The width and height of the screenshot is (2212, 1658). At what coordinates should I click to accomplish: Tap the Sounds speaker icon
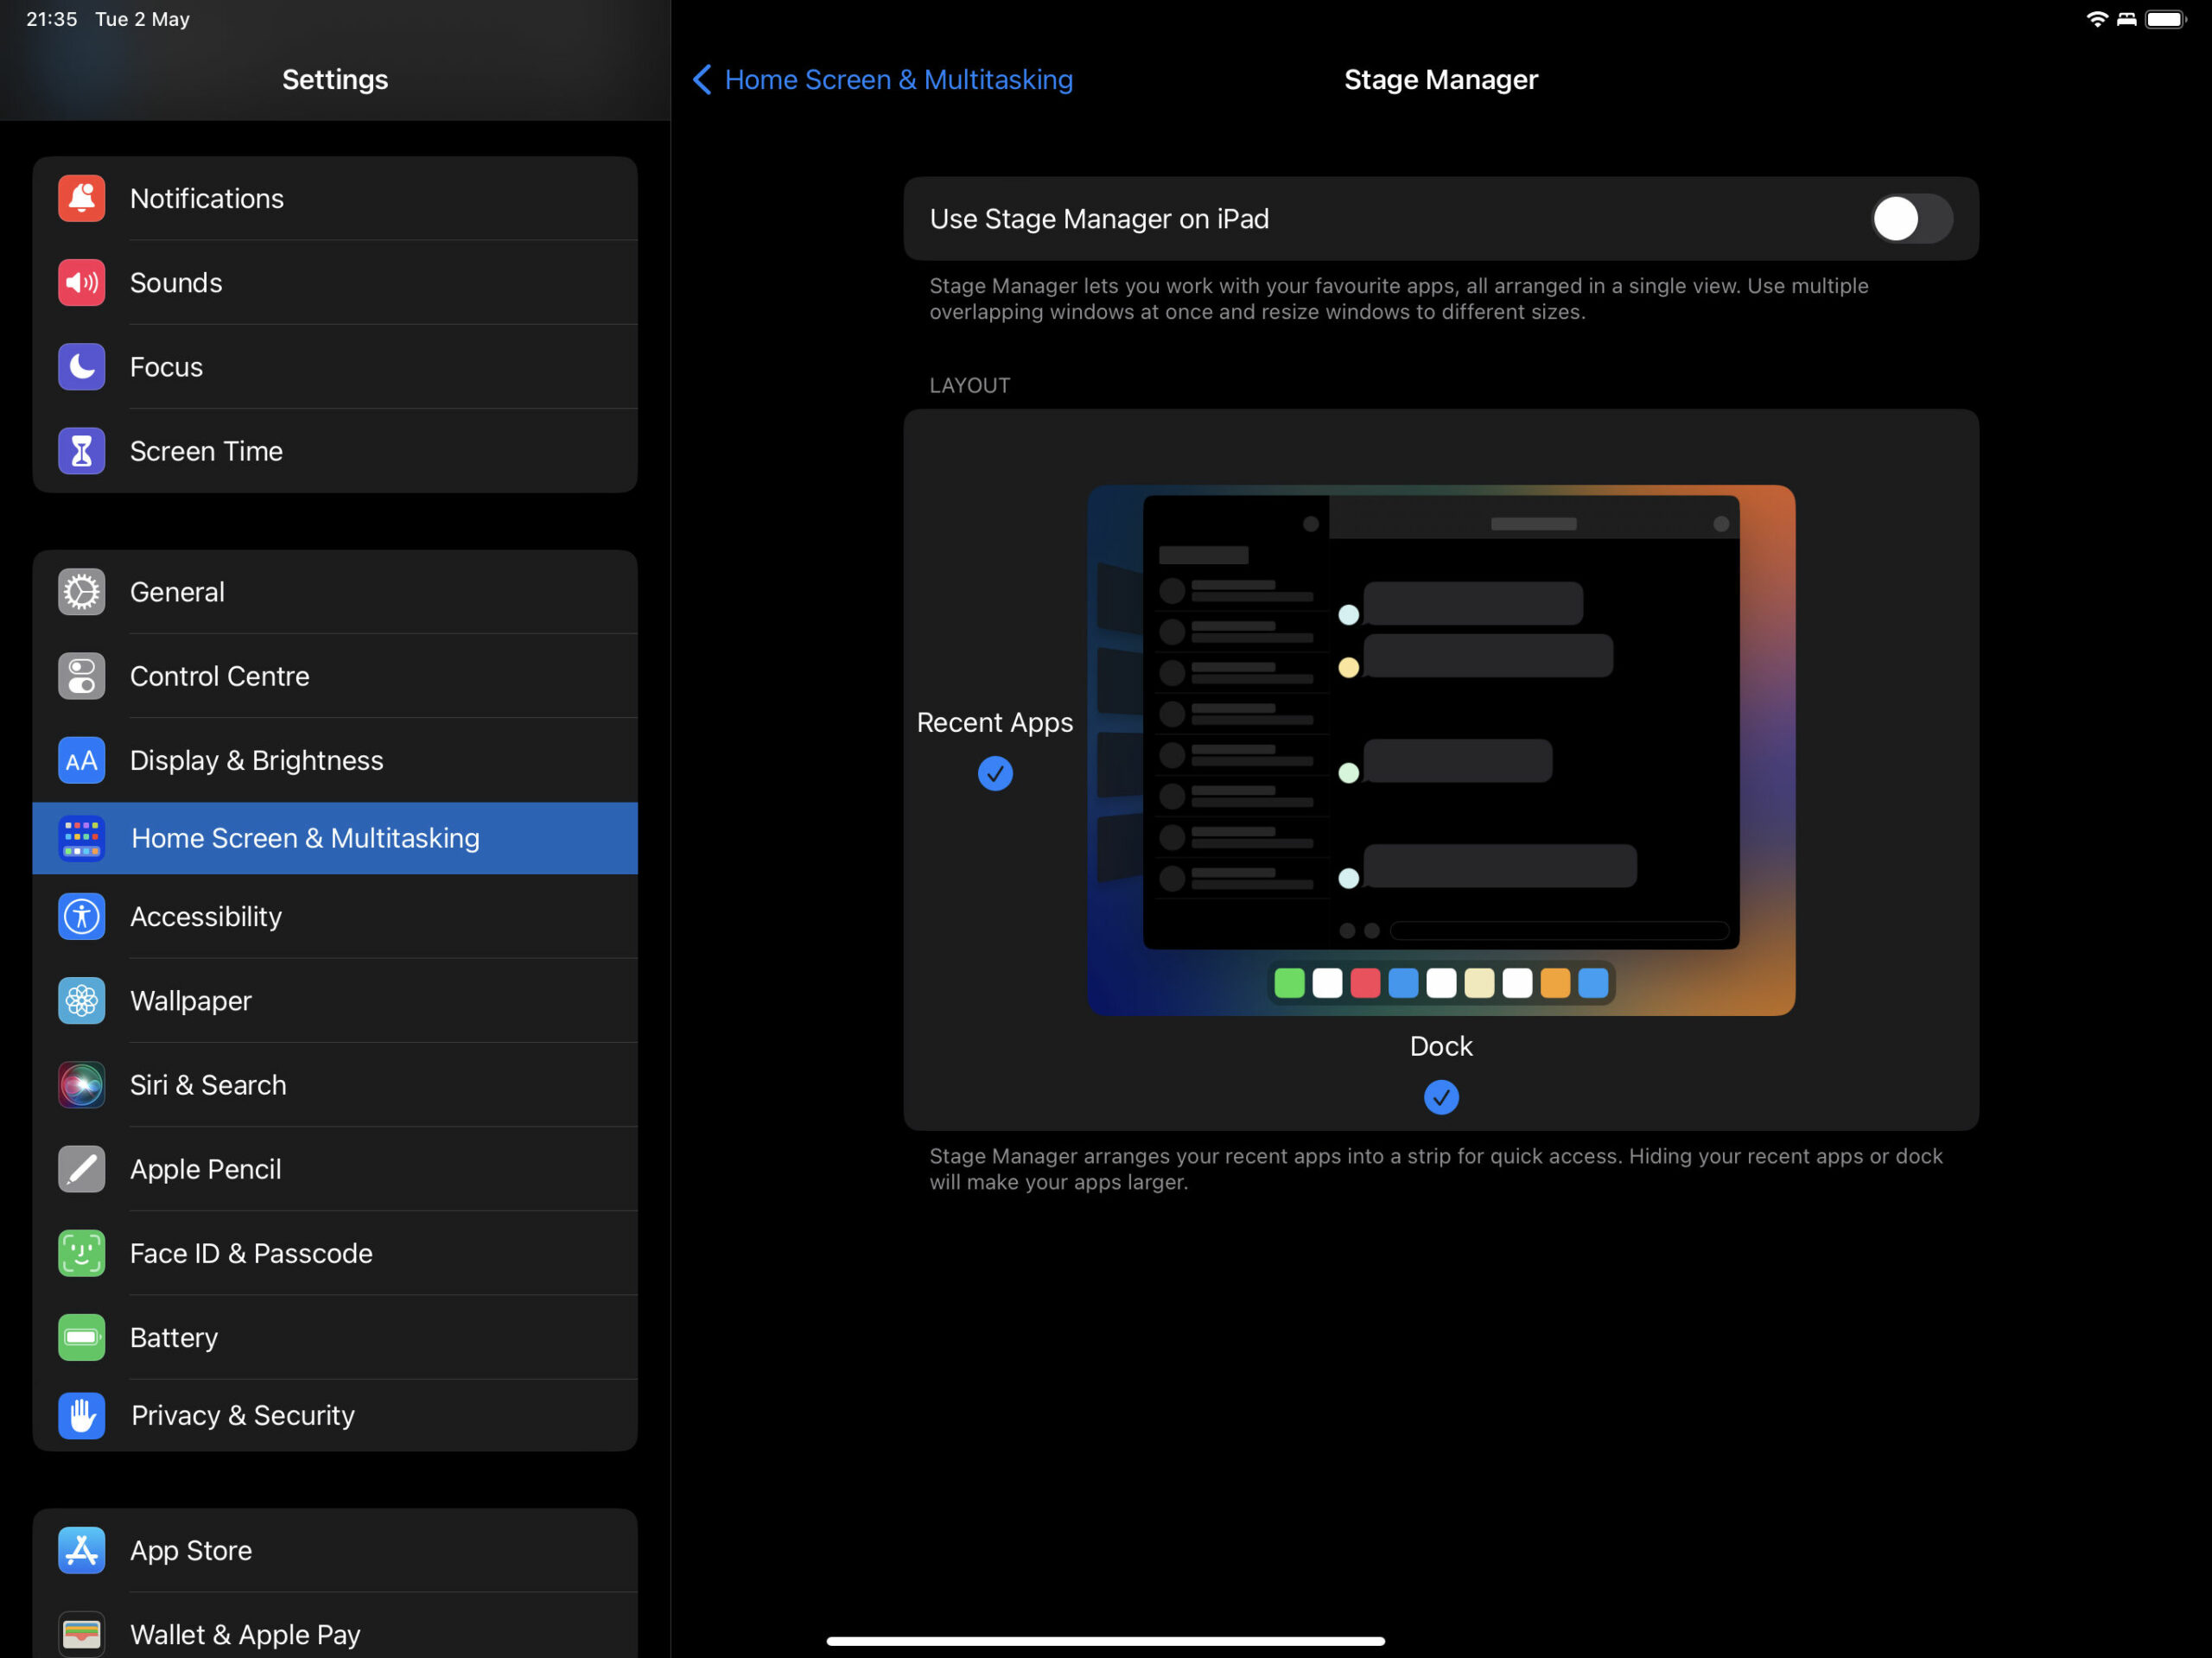81,282
